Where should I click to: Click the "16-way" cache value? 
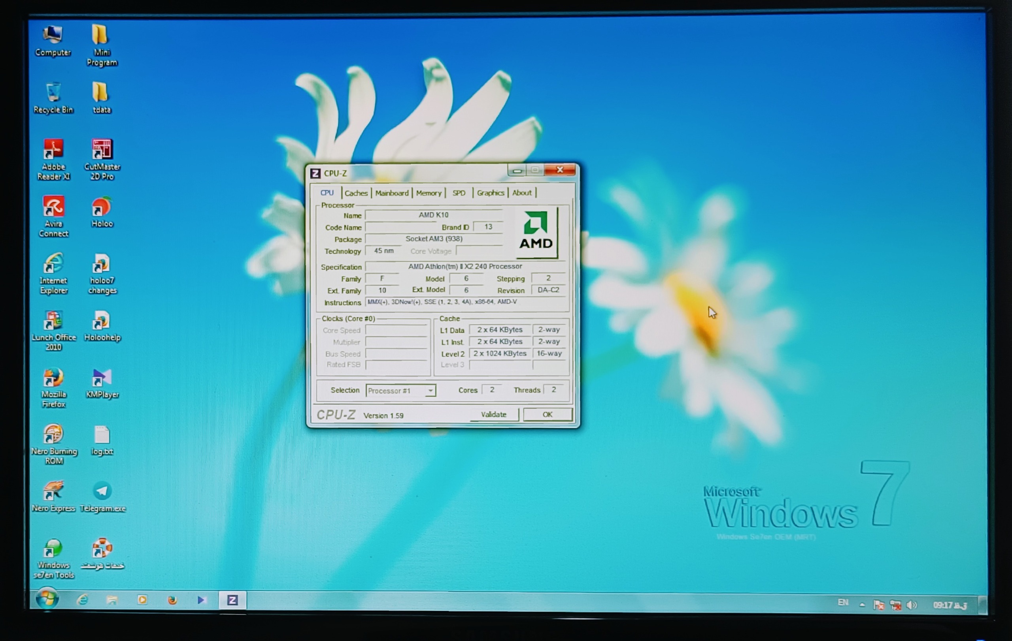point(549,353)
